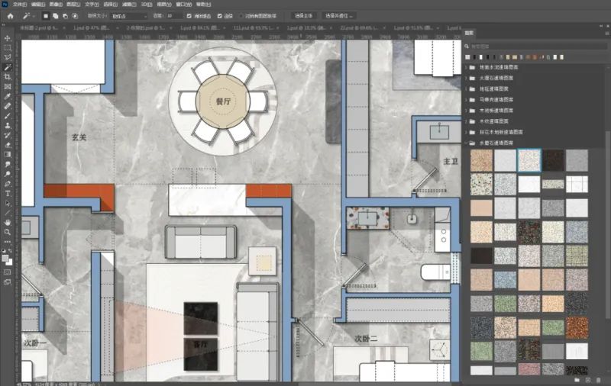Click the foreground color swatch
This screenshot has width=611, height=386.
[x=5, y=258]
